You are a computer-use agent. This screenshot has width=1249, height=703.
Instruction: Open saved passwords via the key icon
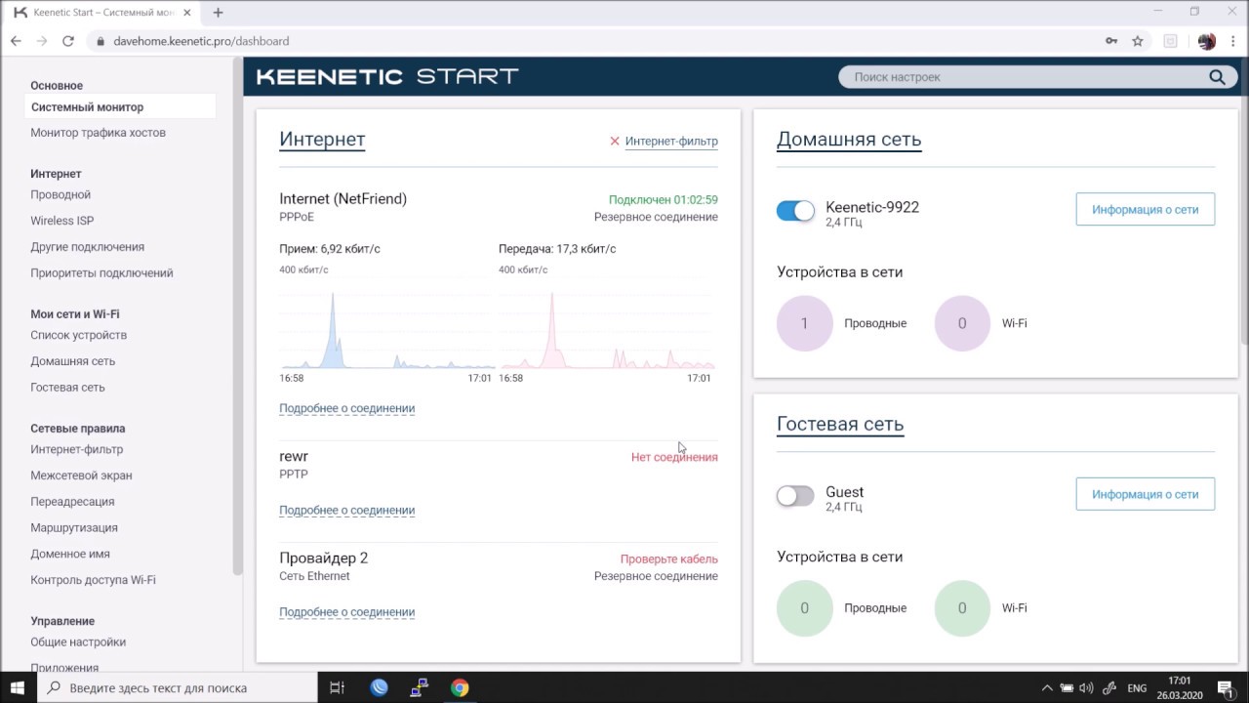coord(1111,41)
